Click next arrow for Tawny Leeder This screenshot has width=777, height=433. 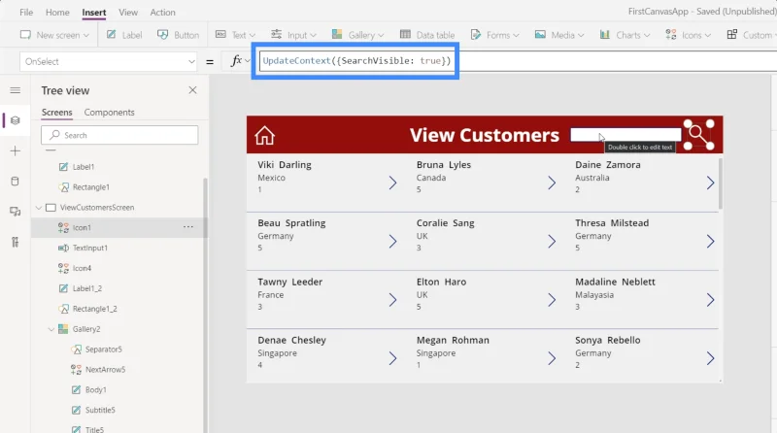pos(392,300)
